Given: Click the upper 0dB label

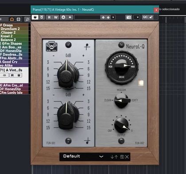Looking at the screenshot, I should point(68,55).
